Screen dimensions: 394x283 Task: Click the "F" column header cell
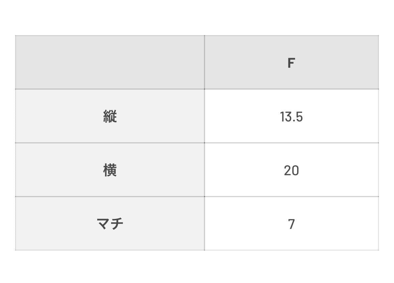point(291,63)
